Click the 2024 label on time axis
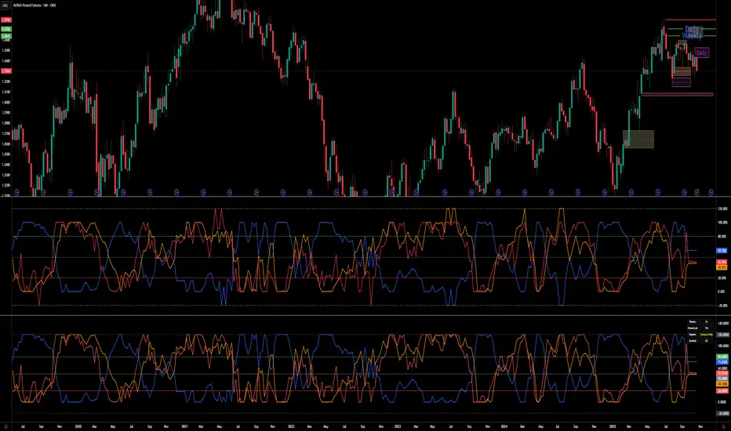The height and width of the screenshot is (431, 731). tap(504, 426)
